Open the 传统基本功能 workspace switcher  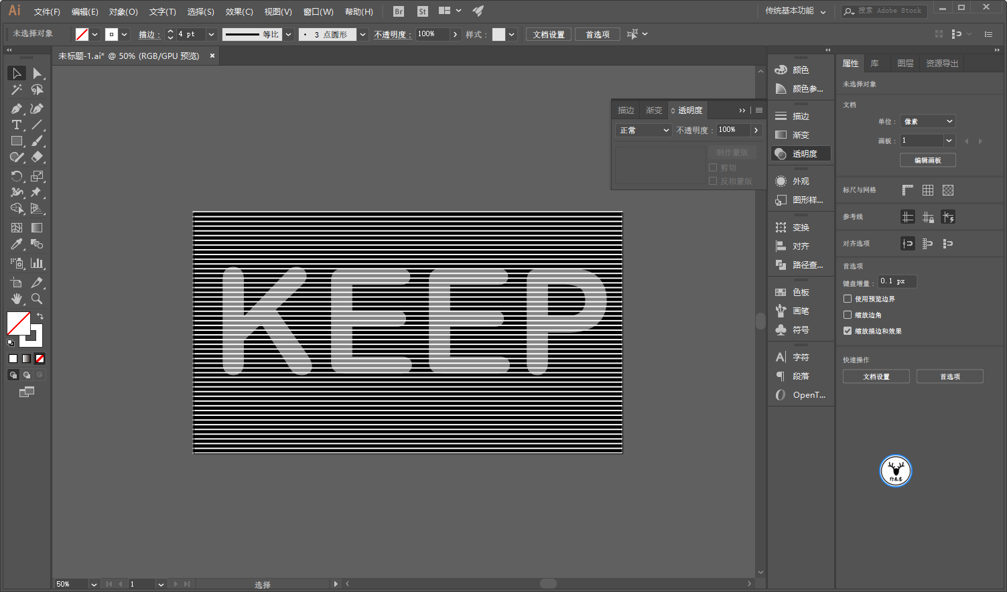796,11
